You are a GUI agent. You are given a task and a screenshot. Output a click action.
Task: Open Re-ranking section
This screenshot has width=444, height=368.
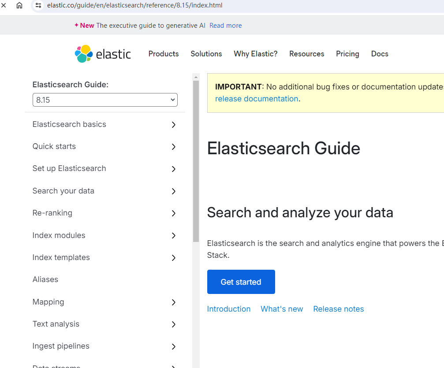point(52,213)
